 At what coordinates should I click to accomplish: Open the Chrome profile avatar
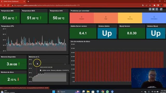[x=161, y=5]
